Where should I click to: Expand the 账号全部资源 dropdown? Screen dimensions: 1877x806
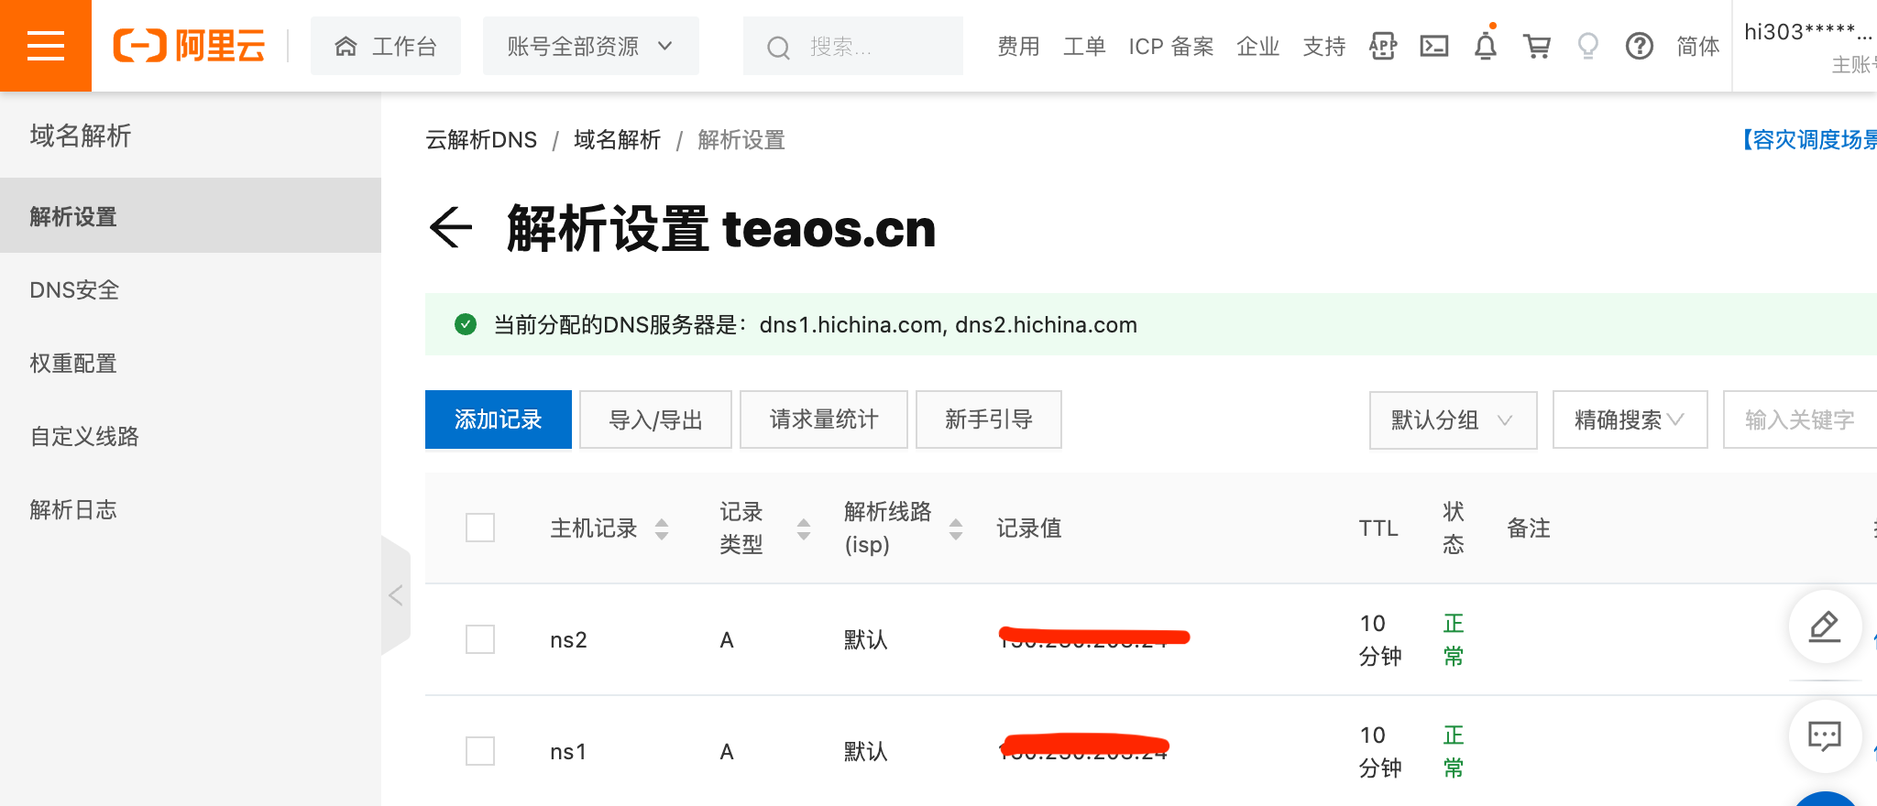click(590, 46)
